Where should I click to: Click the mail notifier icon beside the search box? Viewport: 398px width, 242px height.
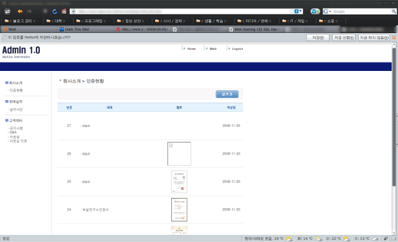pyautogui.click(x=315, y=11)
